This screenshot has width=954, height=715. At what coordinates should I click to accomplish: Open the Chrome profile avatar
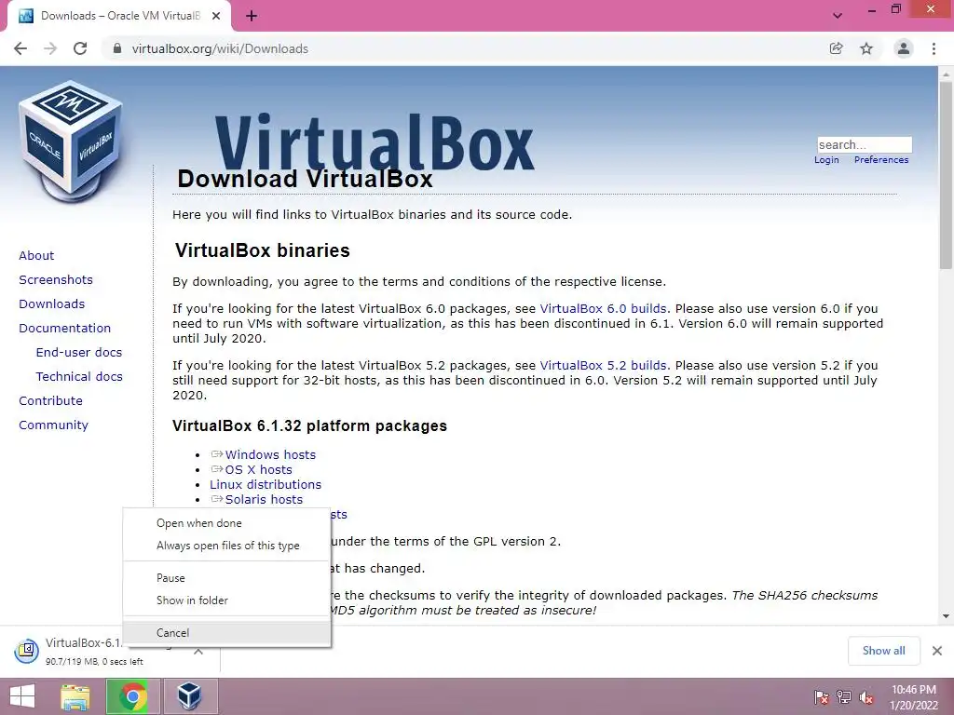[904, 48]
